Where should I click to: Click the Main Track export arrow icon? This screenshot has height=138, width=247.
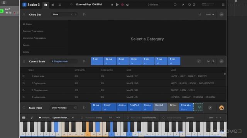(210, 108)
